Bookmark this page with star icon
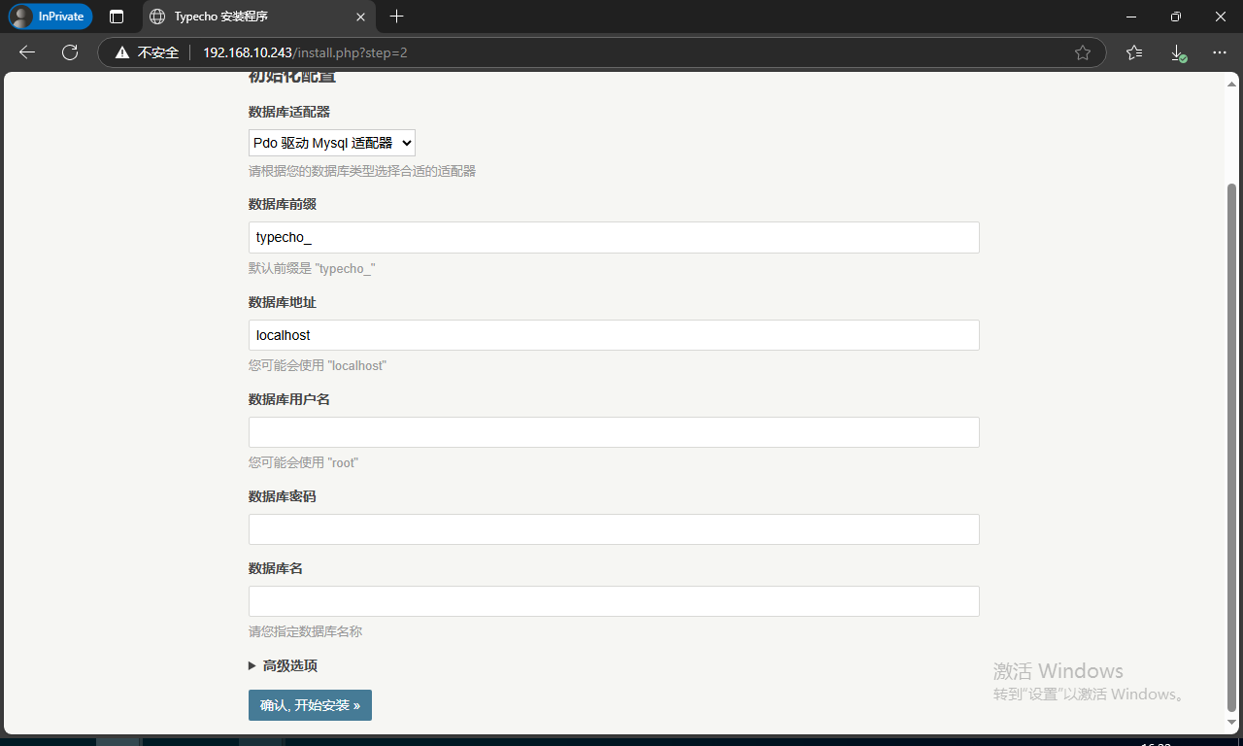1243x746 pixels. coord(1083,52)
